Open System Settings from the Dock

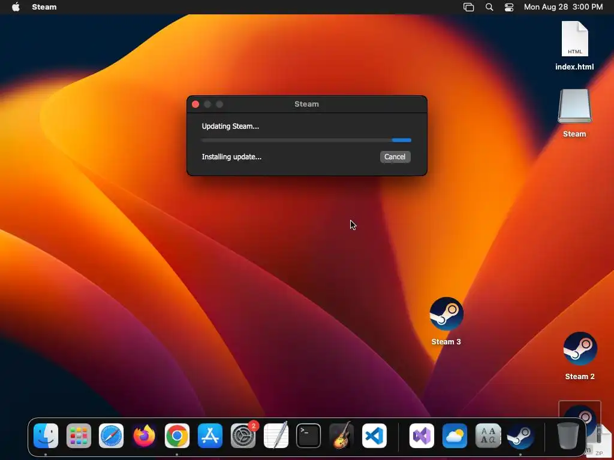pos(243,436)
